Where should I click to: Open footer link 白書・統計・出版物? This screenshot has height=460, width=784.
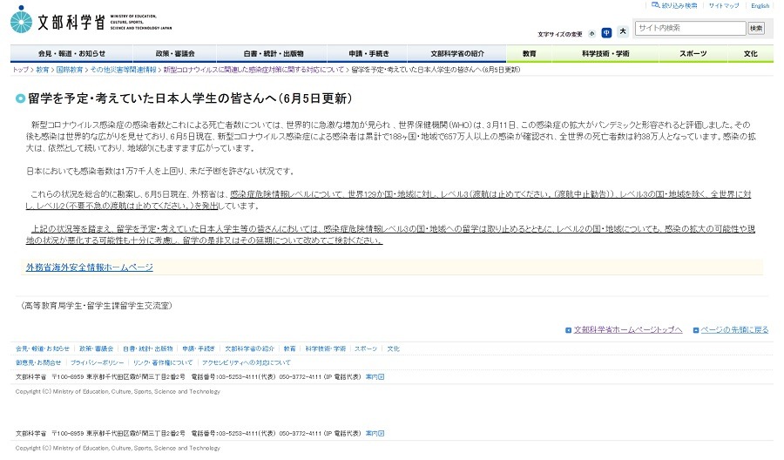tap(148, 349)
